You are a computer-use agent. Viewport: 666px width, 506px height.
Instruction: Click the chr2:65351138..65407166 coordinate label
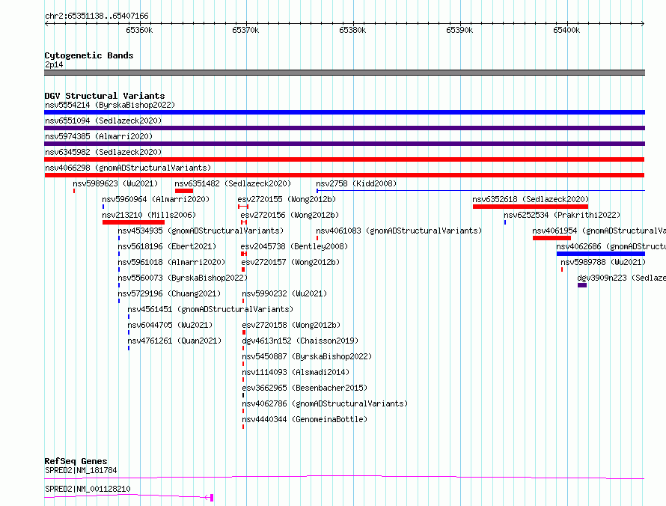97,16
